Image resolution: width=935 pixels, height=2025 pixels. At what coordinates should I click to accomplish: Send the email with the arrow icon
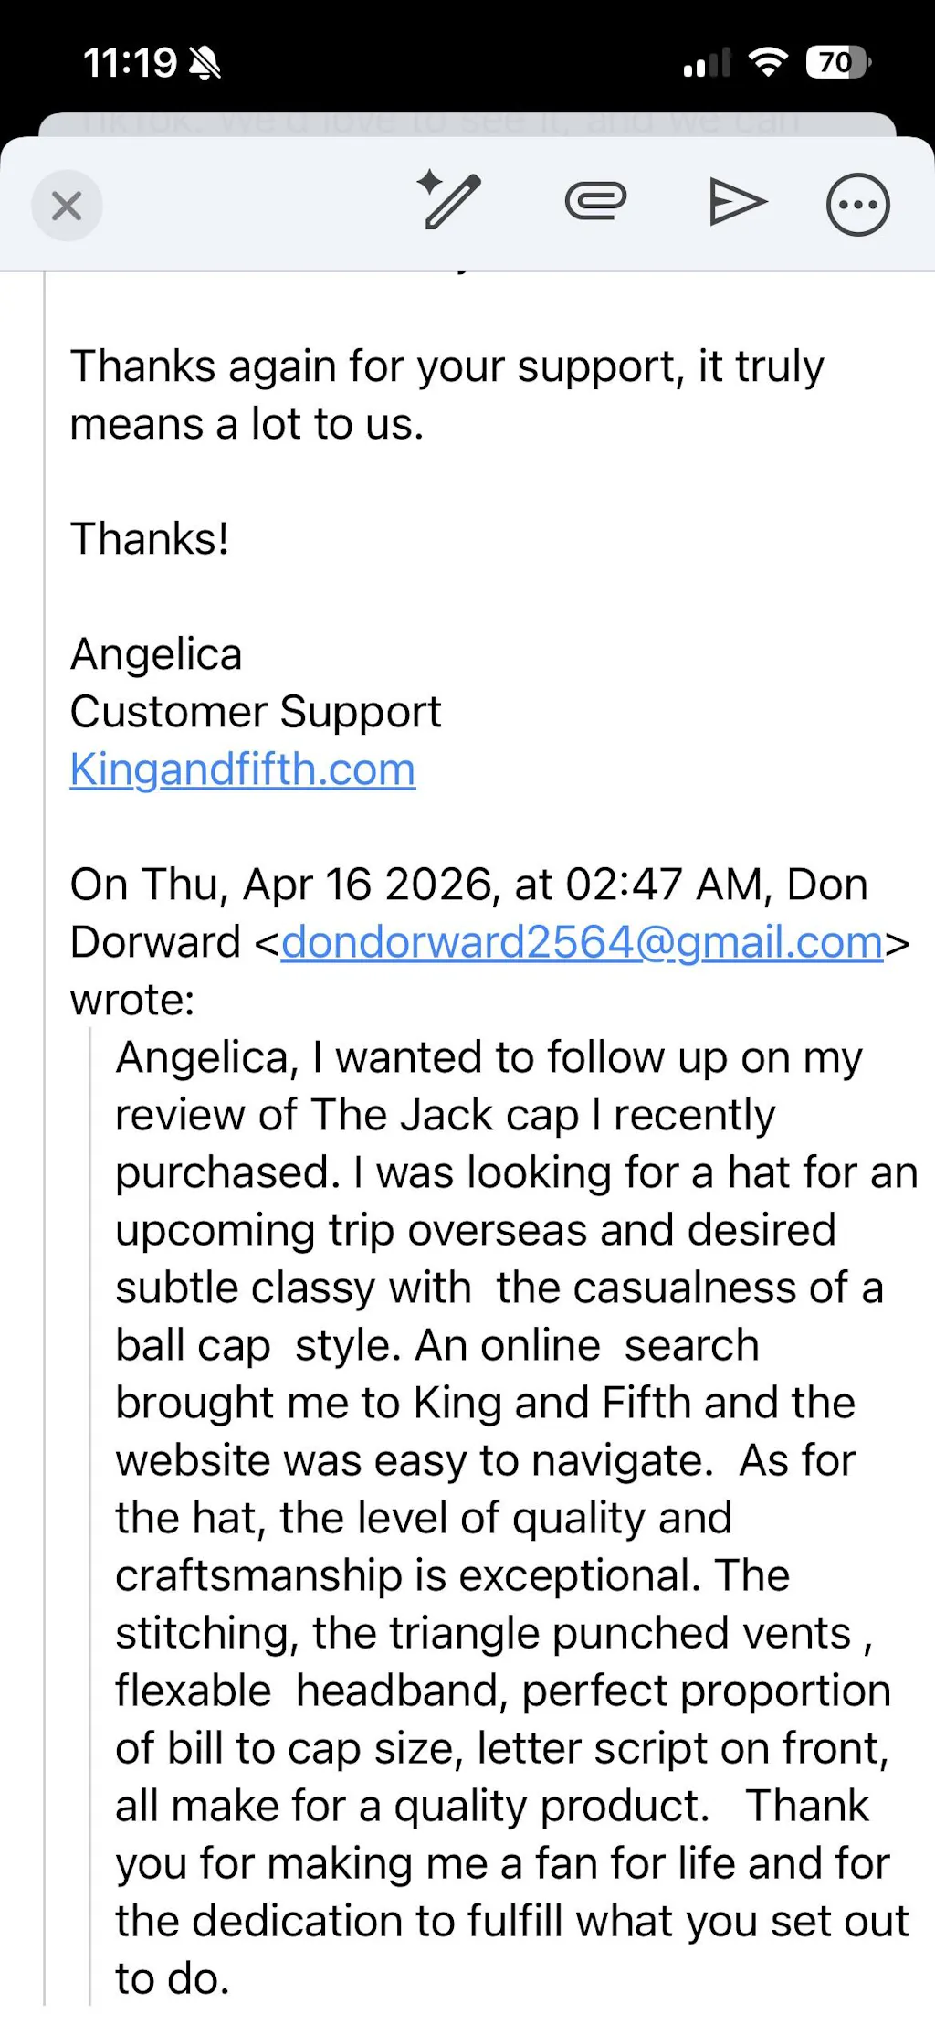pos(737,202)
